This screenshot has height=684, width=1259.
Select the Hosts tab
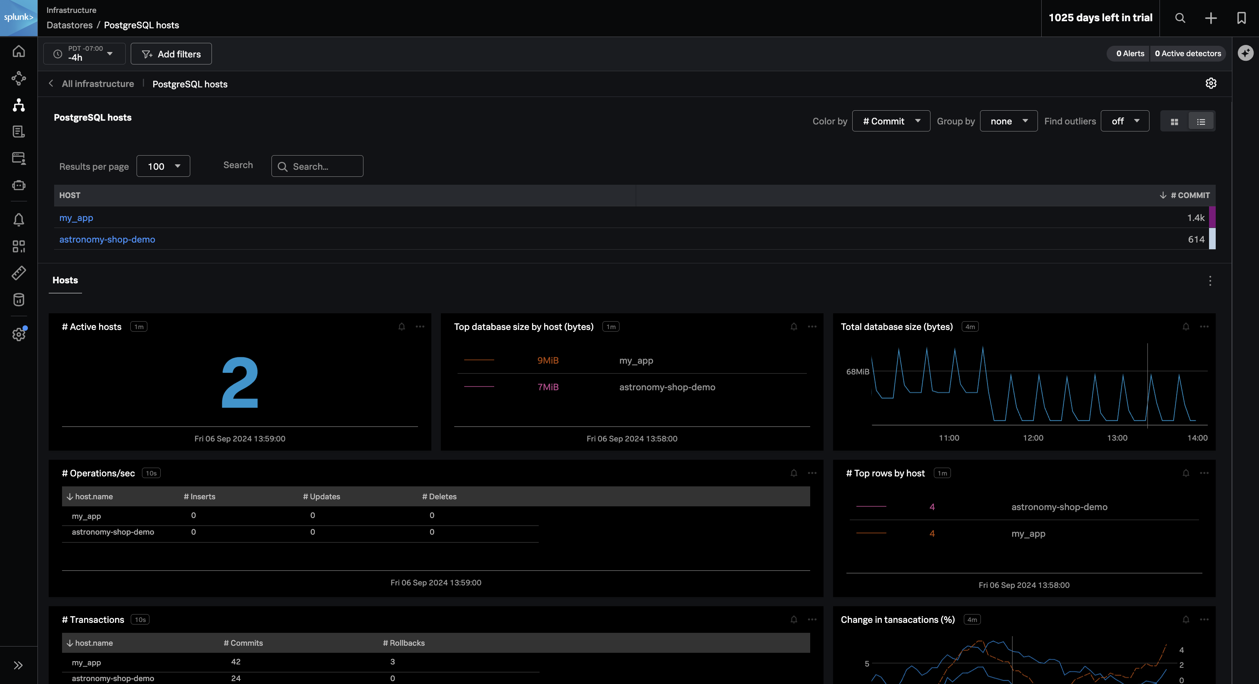(x=65, y=280)
